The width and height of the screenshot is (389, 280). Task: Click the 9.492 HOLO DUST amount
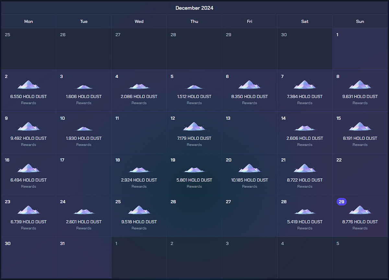click(x=29, y=138)
